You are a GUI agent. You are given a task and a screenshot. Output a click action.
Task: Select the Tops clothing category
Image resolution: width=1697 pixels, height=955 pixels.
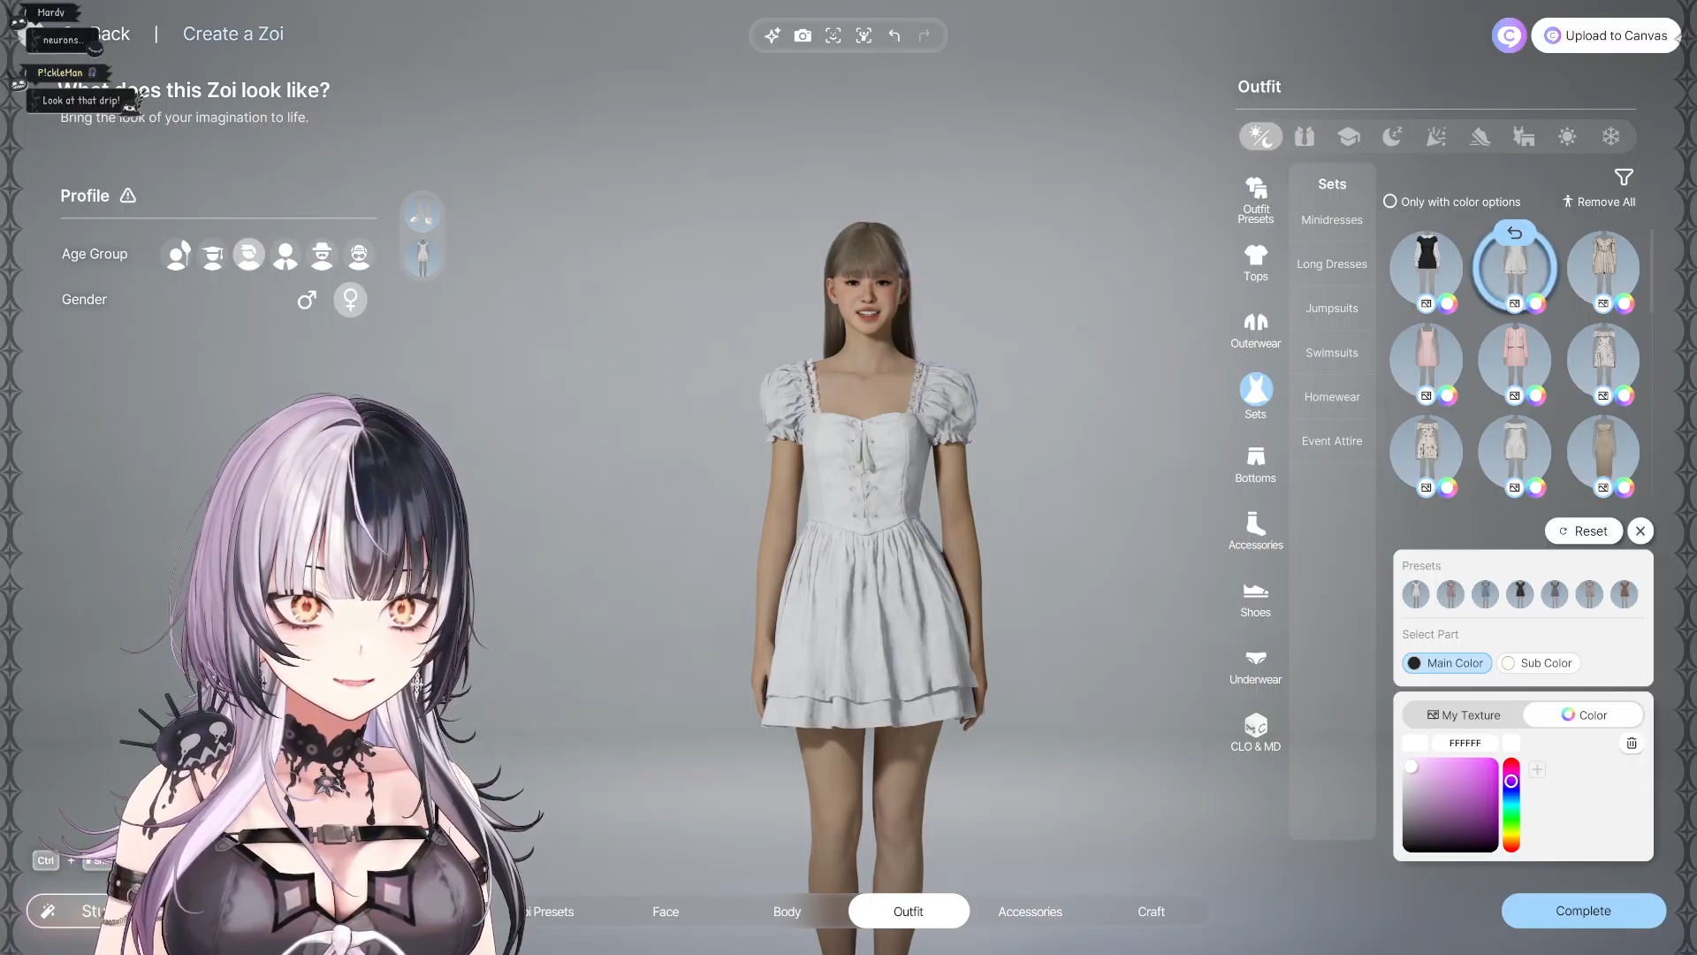click(1255, 263)
